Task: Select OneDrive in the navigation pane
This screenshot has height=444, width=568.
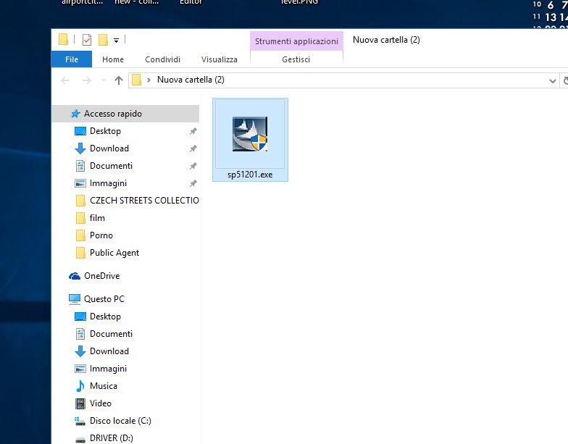Action: (101, 276)
